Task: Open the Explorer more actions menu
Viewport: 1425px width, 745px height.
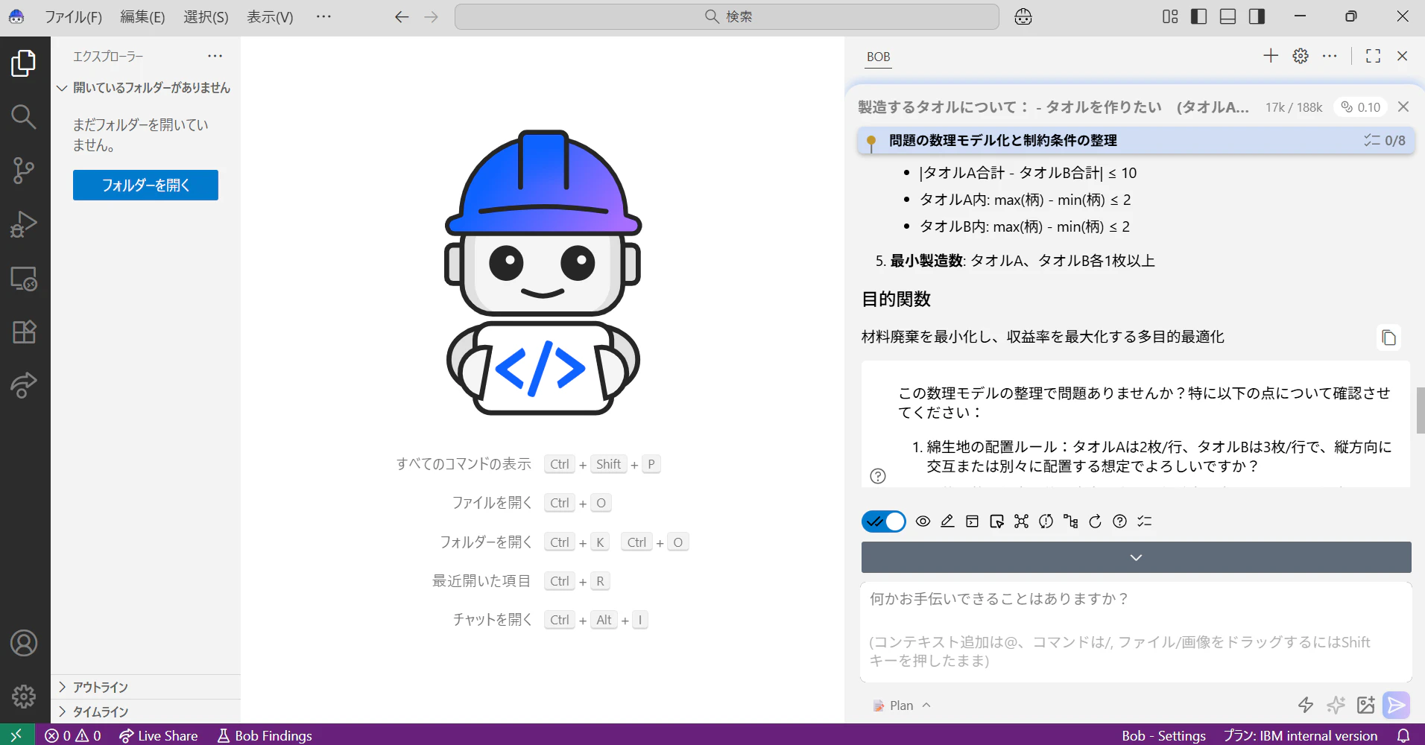Action: [x=215, y=56]
